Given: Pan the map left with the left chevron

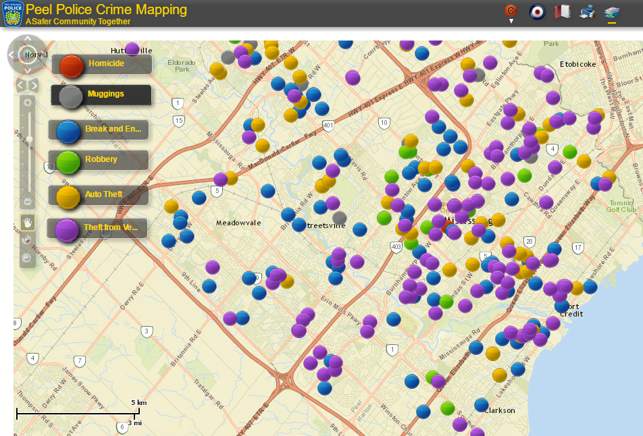Looking at the screenshot, I should pyautogui.click(x=20, y=85).
